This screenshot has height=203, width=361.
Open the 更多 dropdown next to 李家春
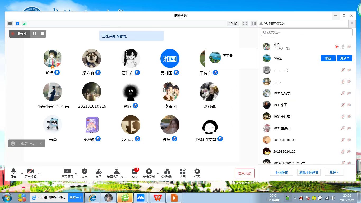pyautogui.click(x=344, y=58)
